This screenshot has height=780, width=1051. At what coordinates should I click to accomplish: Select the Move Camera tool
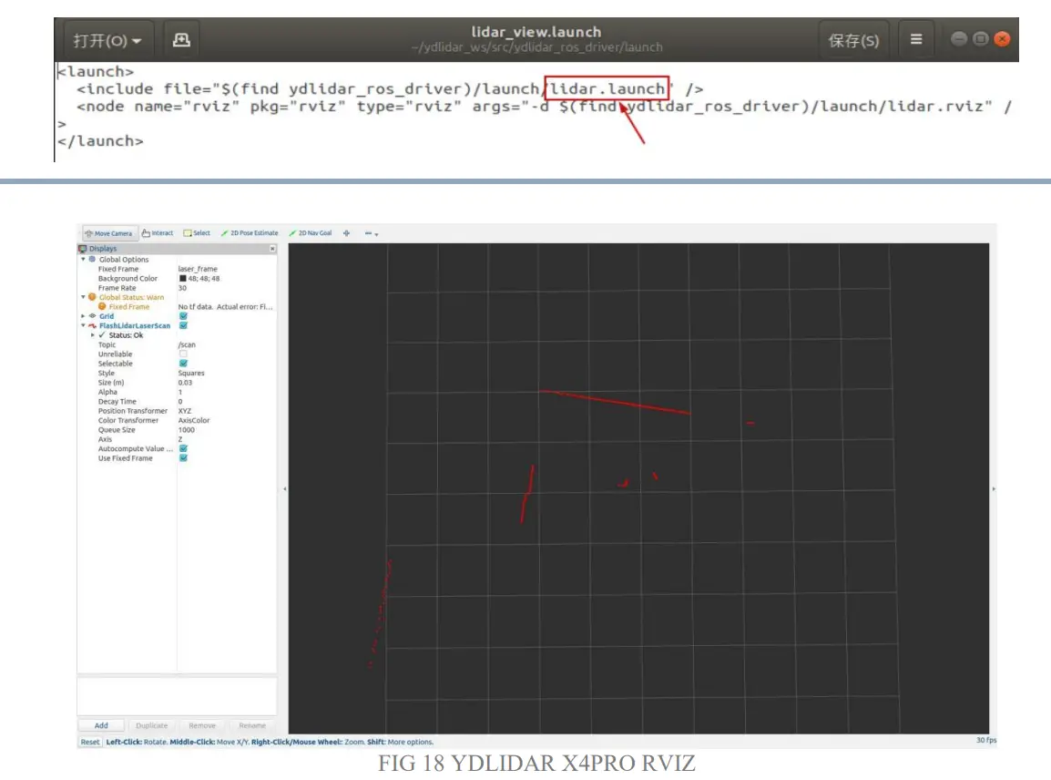pos(110,233)
